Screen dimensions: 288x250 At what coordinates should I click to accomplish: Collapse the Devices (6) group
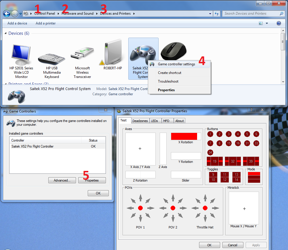[6, 33]
